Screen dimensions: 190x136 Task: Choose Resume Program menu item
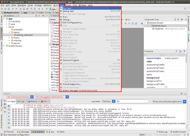coord(90,60)
